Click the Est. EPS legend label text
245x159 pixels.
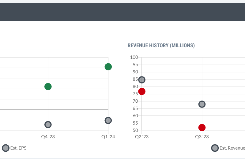pos(18,148)
